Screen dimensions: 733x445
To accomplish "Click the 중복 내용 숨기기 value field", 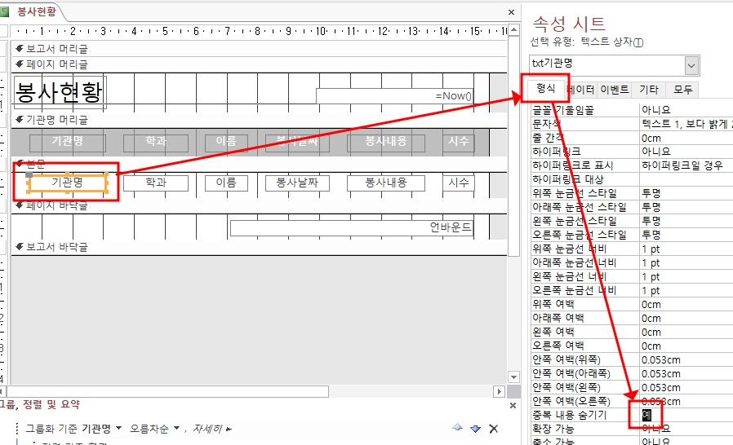I will click(686, 415).
